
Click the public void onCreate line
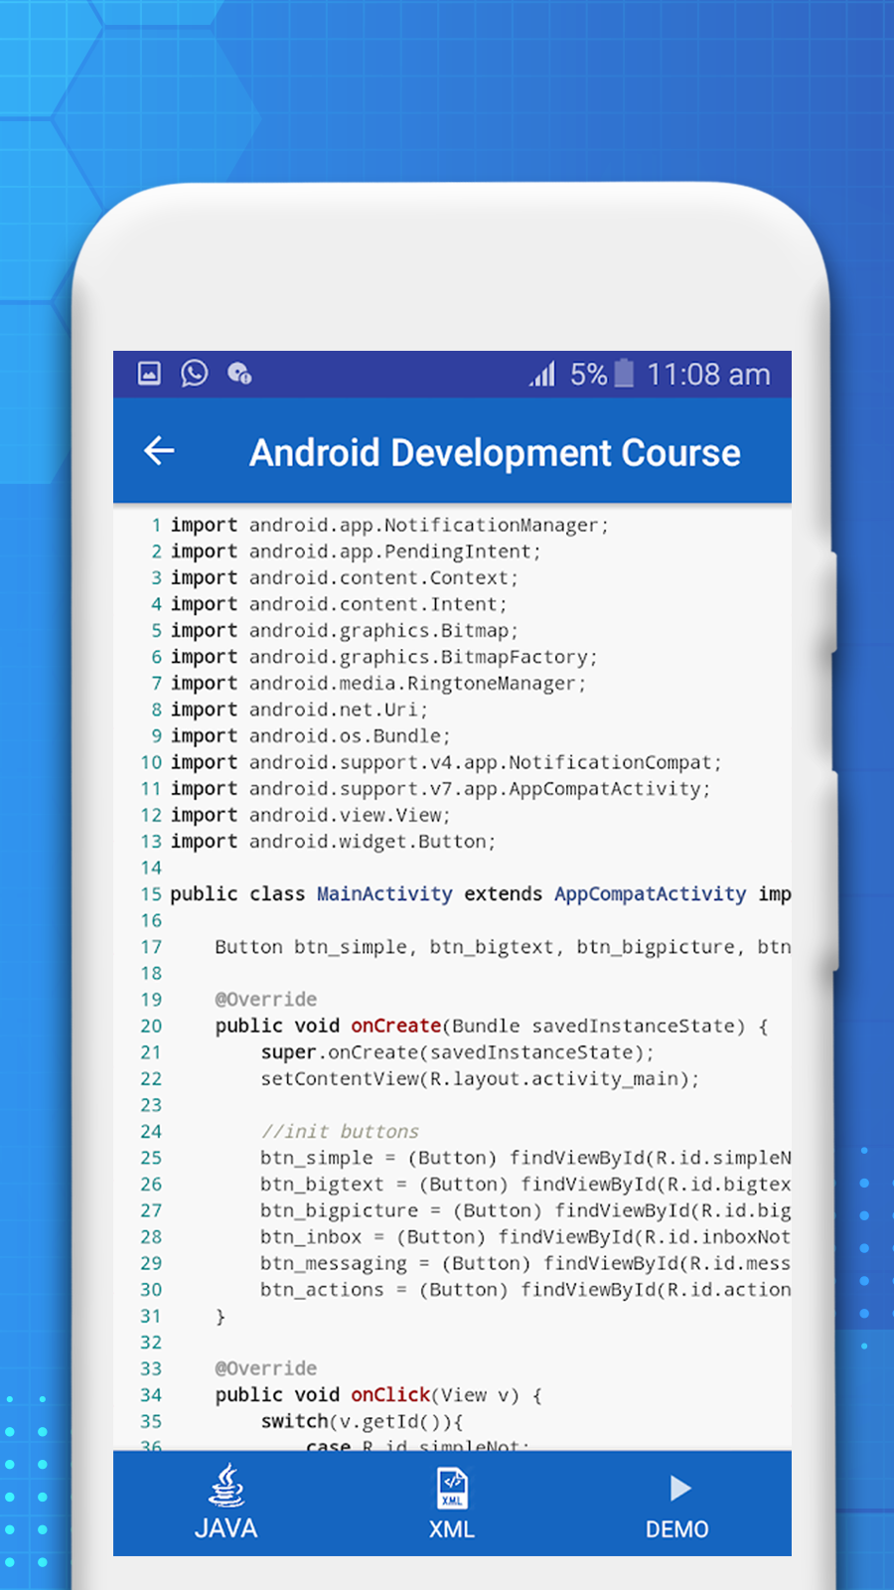492,1027
